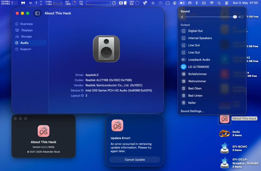Open Spotlight search from the menu bar
This screenshot has width=261, height=171.
[x=219, y=3]
